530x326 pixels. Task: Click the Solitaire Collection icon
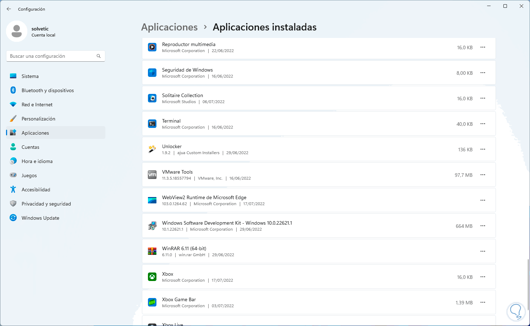[x=152, y=98]
